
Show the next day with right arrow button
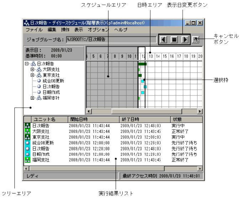pos(185,40)
